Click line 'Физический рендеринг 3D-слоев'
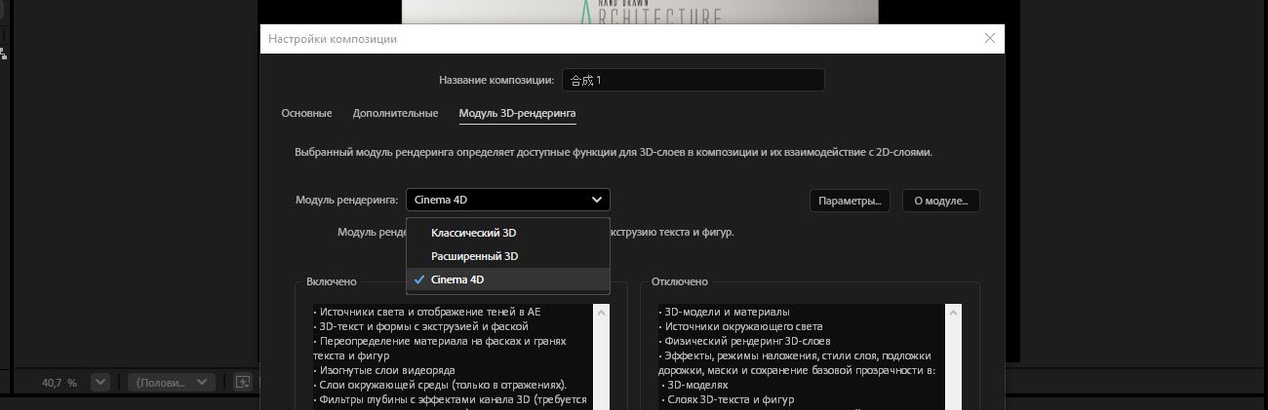 (x=745, y=341)
